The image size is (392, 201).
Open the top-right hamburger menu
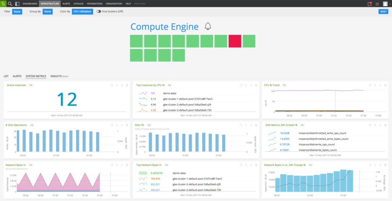click(377, 4)
